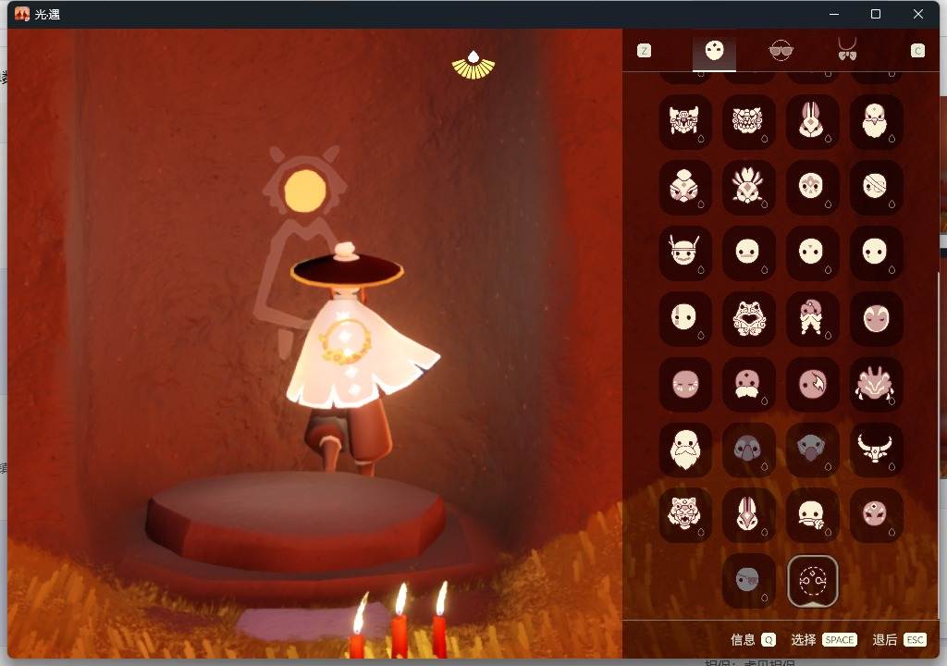
Task: Open the glasses accessory tab
Action: pos(781,51)
